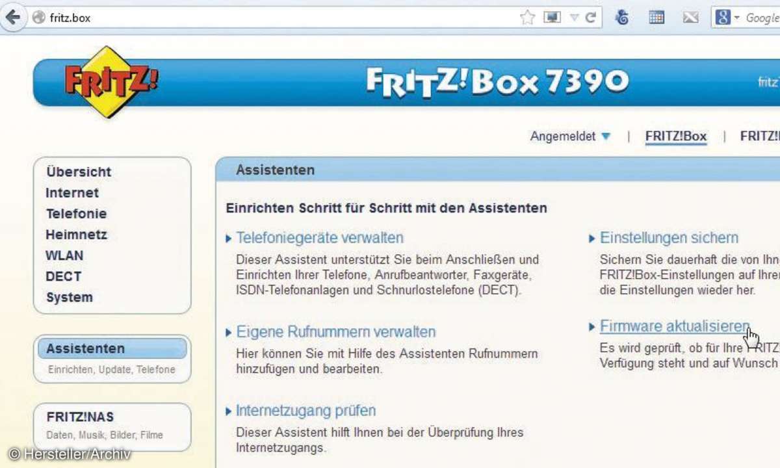
Task: Click the mail envelope toolbar icon
Action: point(690,18)
